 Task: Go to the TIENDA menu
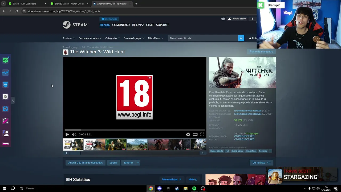pyautogui.click(x=104, y=25)
